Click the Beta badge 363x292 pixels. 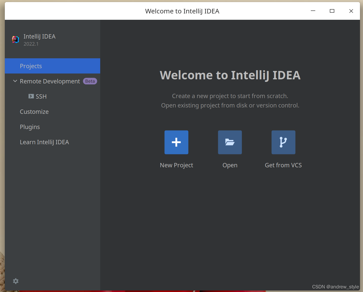(90, 81)
